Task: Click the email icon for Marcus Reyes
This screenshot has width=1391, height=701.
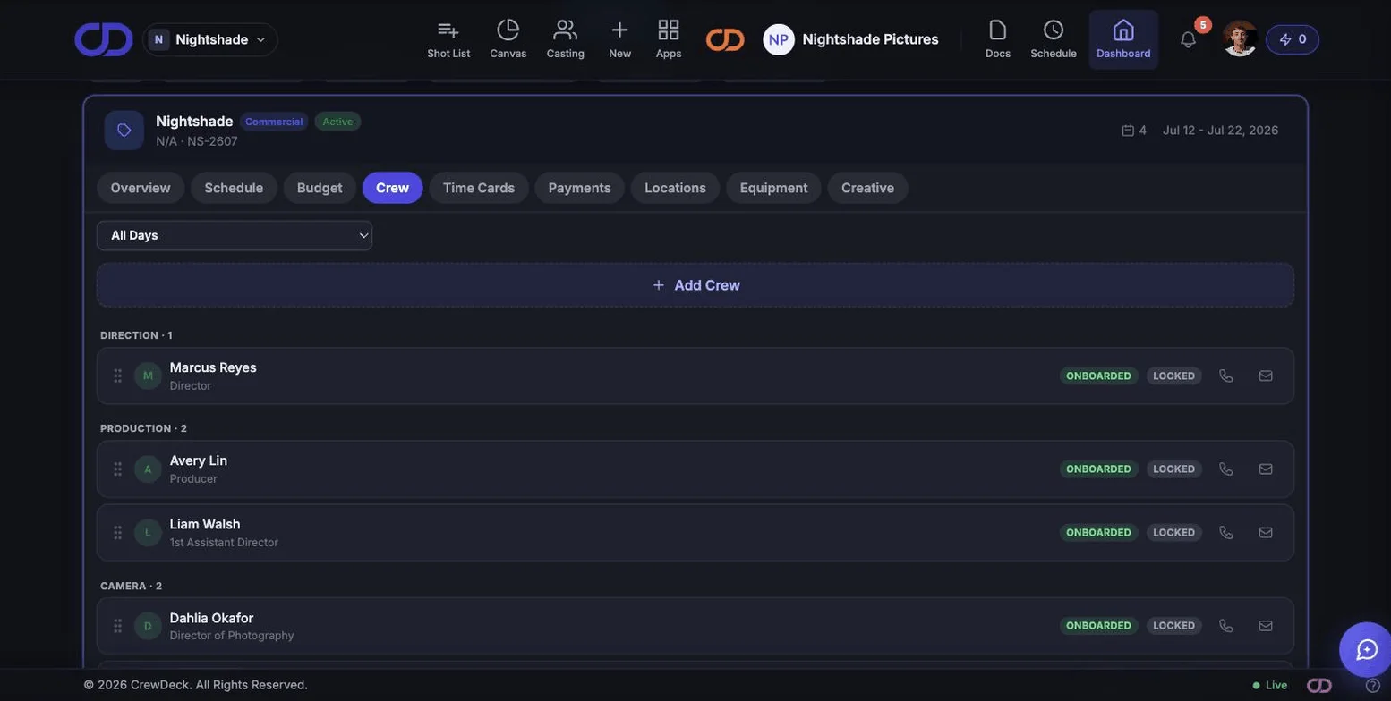Action: pyautogui.click(x=1266, y=376)
